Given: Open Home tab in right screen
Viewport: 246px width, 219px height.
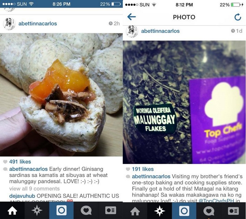Looking at the screenshot, I should tap(135, 211).
